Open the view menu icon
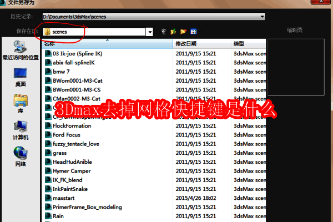Image resolution: width=333 pixels, height=222 pixels. [193, 32]
